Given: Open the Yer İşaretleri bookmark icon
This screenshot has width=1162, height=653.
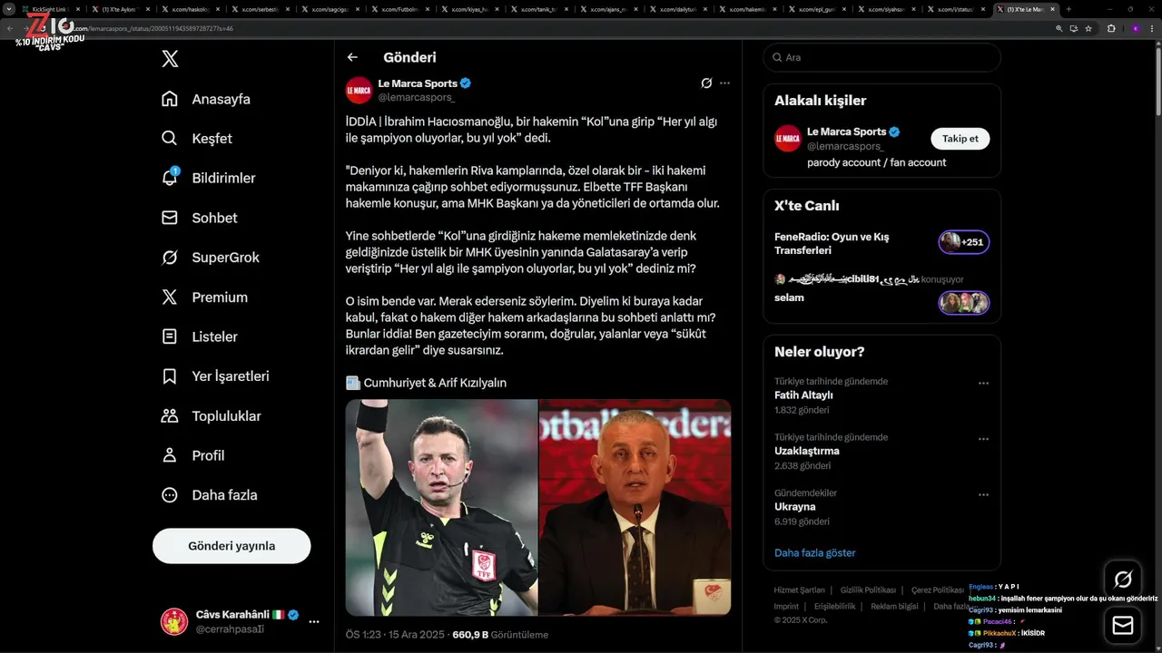Looking at the screenshot, I should [170, 375].
